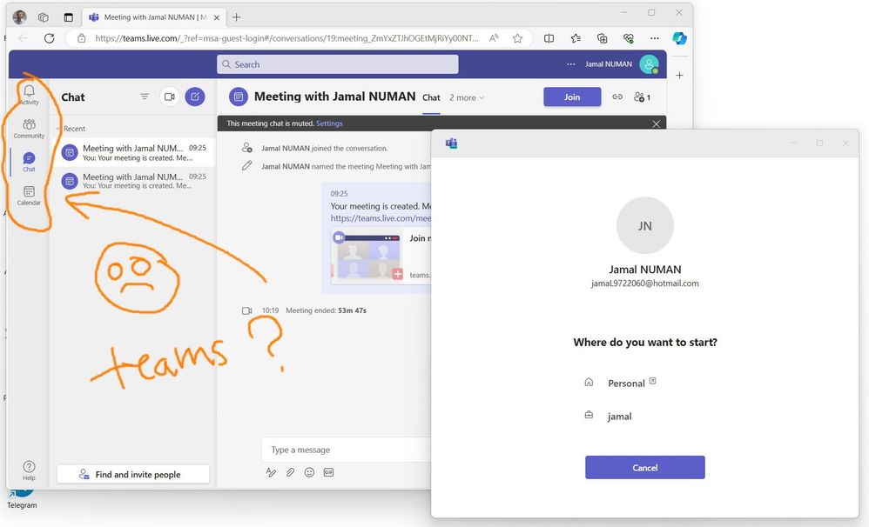The width and height of the screenshot is (869, 527).
Task: Open the GIF picker
Action: (328, 472)
